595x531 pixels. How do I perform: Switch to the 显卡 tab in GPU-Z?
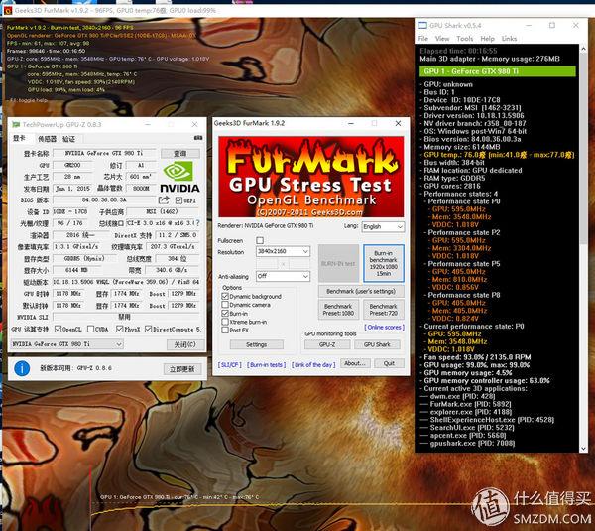click(x=20, y=138)
